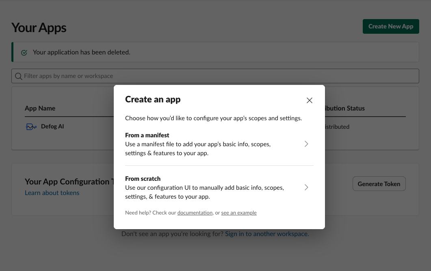Open the documentation link
This screenshot has width=431, height=271.
[195, 212]
